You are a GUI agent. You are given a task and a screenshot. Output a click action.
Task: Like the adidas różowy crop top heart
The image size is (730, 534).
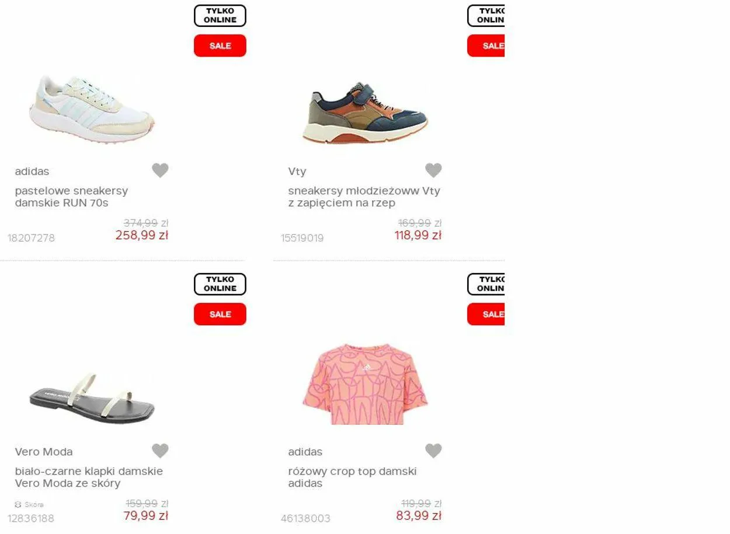tap(433, 451)
